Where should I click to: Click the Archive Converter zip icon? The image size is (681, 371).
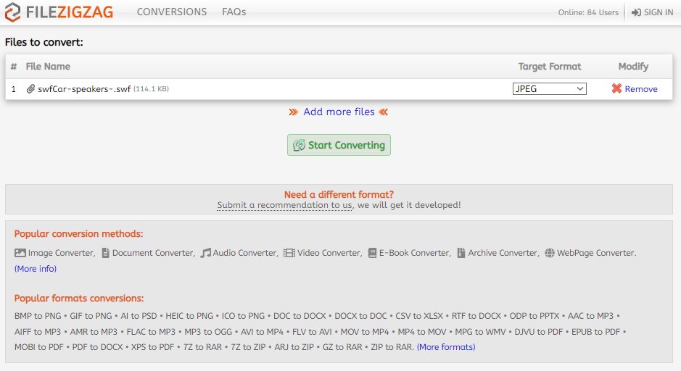tap(461, 253)
